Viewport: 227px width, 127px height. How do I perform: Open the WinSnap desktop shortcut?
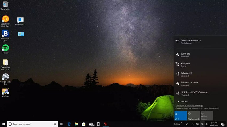pos(5,92)
